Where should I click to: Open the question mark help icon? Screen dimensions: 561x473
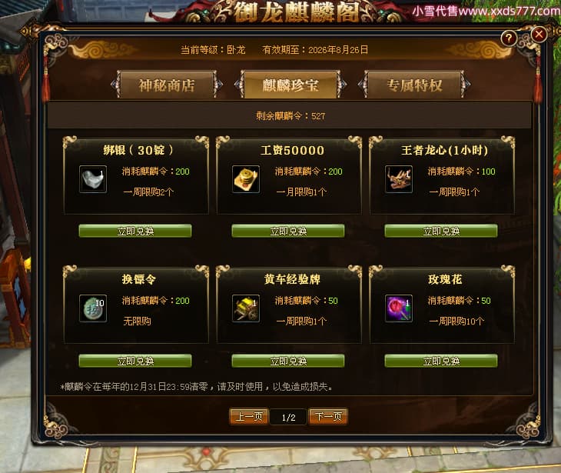(x=509, y=38)
